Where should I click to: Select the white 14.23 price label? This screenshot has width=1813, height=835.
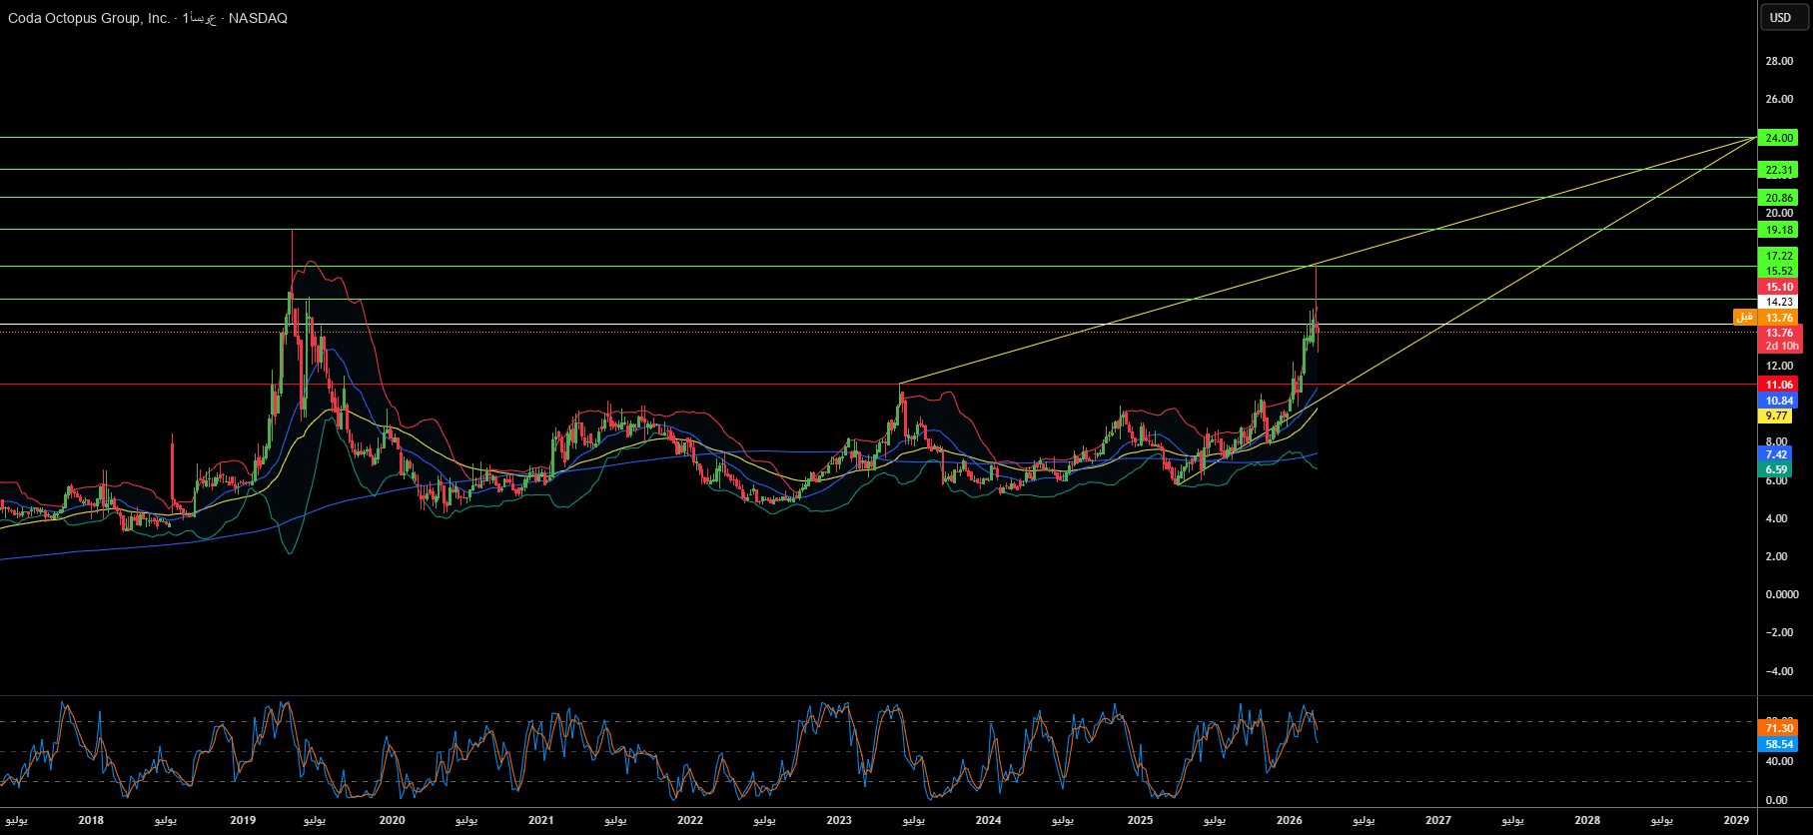[1779, 302]
